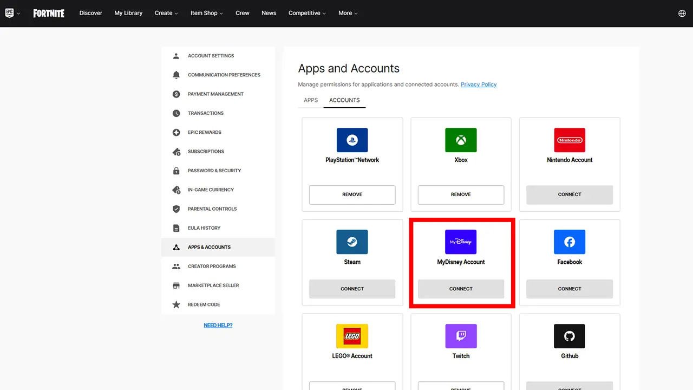Image resolution: width=693 pixels, height=390 pixels.
Task: Select the ACCOUNTS tab
Action: click(x=344, y=100)
